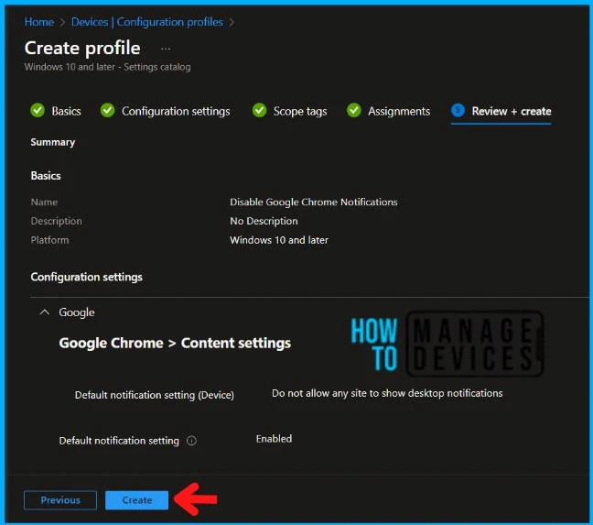This screenshot has width=593, height=525.
Task: Click Default notification setting (Device) label
Action: (x=155, y=395)
